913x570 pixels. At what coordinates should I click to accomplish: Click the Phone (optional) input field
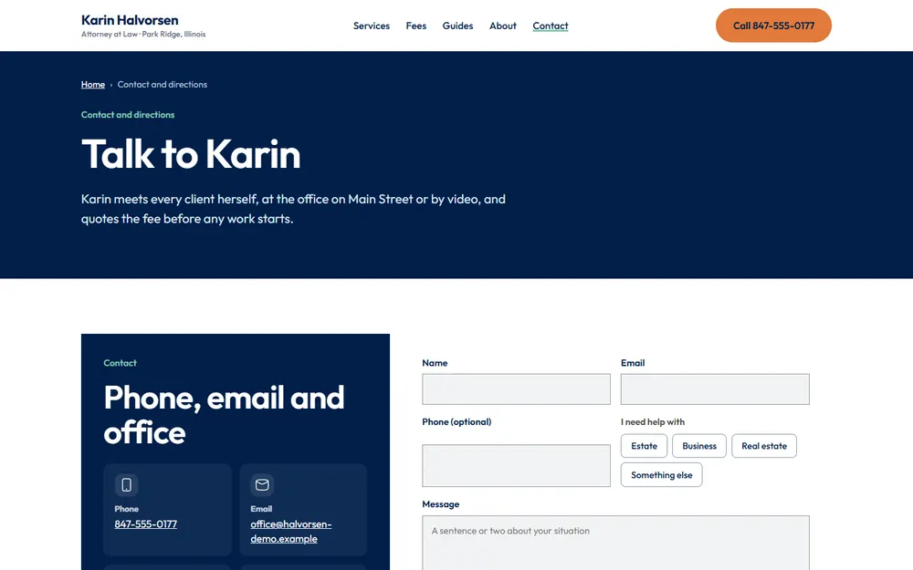[x=516, y=466]
